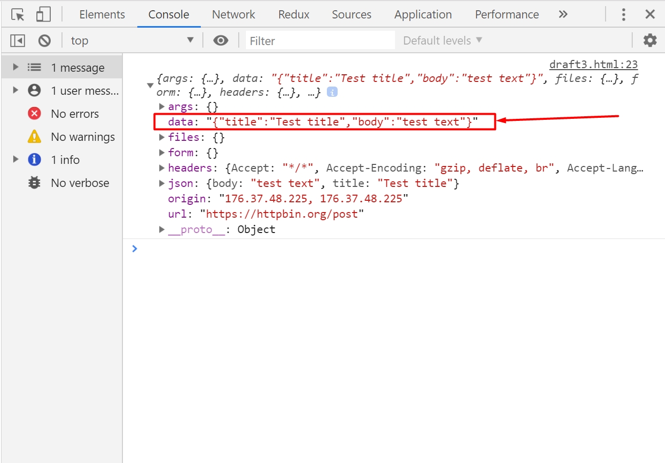The width and height of the screenshot is (665, 463).
Task: Select the No warnings filter
Action: tap(82, 137)
